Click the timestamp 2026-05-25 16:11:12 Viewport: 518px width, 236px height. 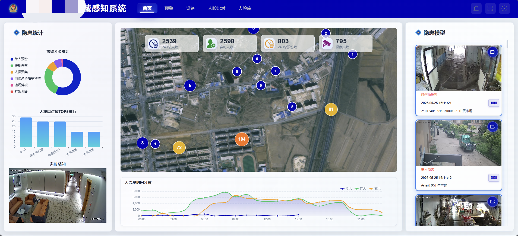pyautogui.click(x=436, y=178)
